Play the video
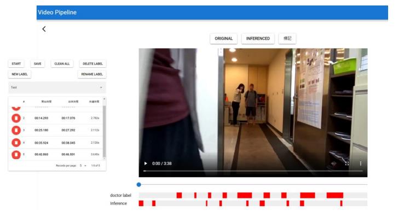 point(146,163)
